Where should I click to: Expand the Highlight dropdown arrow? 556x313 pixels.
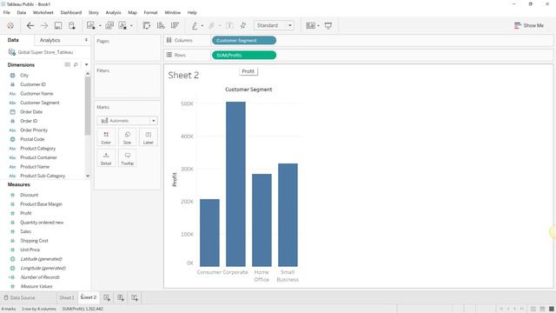[202, 25]
